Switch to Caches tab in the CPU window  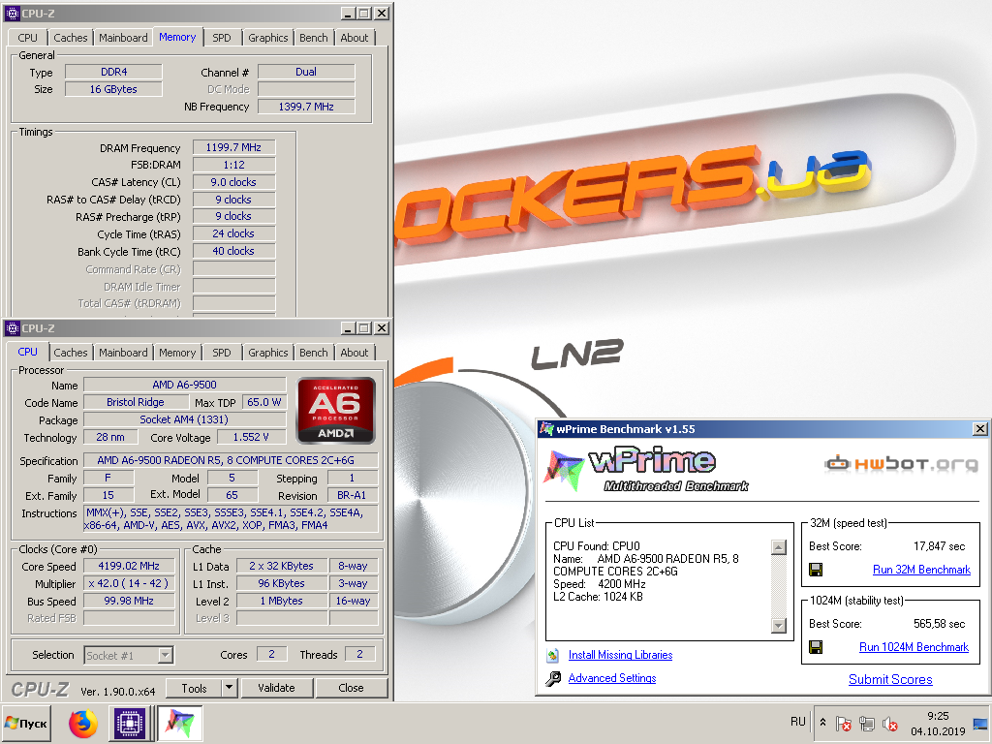70,353
